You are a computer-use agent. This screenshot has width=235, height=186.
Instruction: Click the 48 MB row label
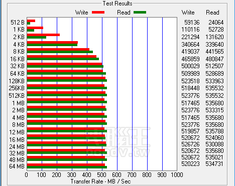pyautogui.click(x=17, y=160)
